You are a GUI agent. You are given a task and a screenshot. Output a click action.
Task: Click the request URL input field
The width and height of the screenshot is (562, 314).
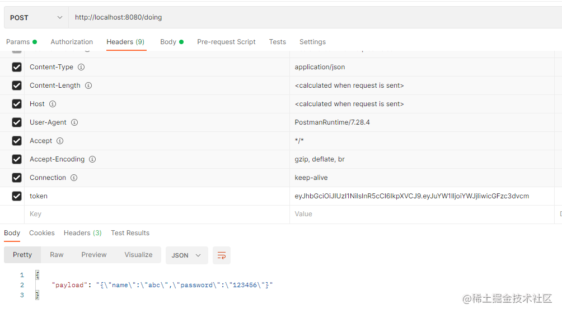313,17
